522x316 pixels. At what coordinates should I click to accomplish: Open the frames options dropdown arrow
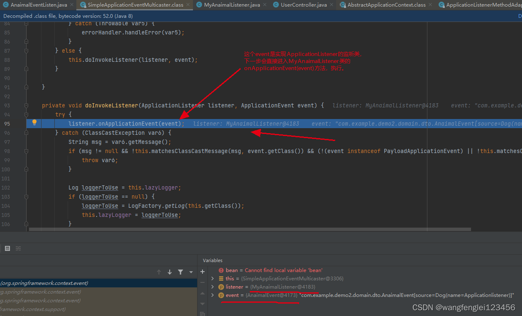click(x=191, y=272)
